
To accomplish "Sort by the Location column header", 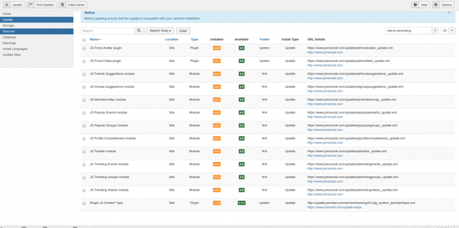I will pos(172,39).
